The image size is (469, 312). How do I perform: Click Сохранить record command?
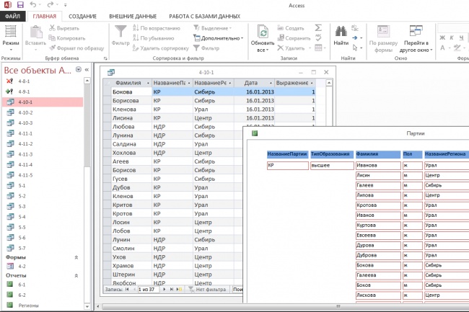[294, 38]
